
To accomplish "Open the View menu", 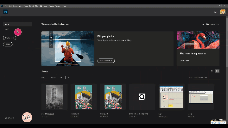I will (45, 6).
